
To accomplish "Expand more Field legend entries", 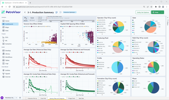I will click(x=137, y=54).
